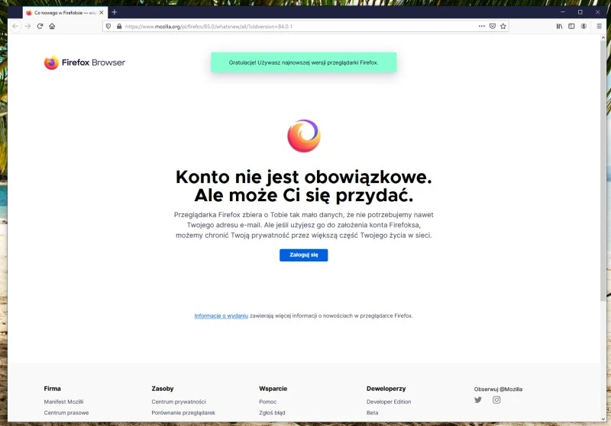The height and width of the screenshot is (426, 611).
Task: Open the Centrum prasowe link
Action: point(66,412)
